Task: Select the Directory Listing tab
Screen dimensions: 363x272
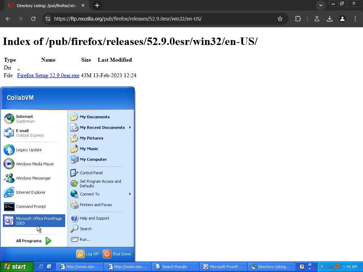Action: 46,6
